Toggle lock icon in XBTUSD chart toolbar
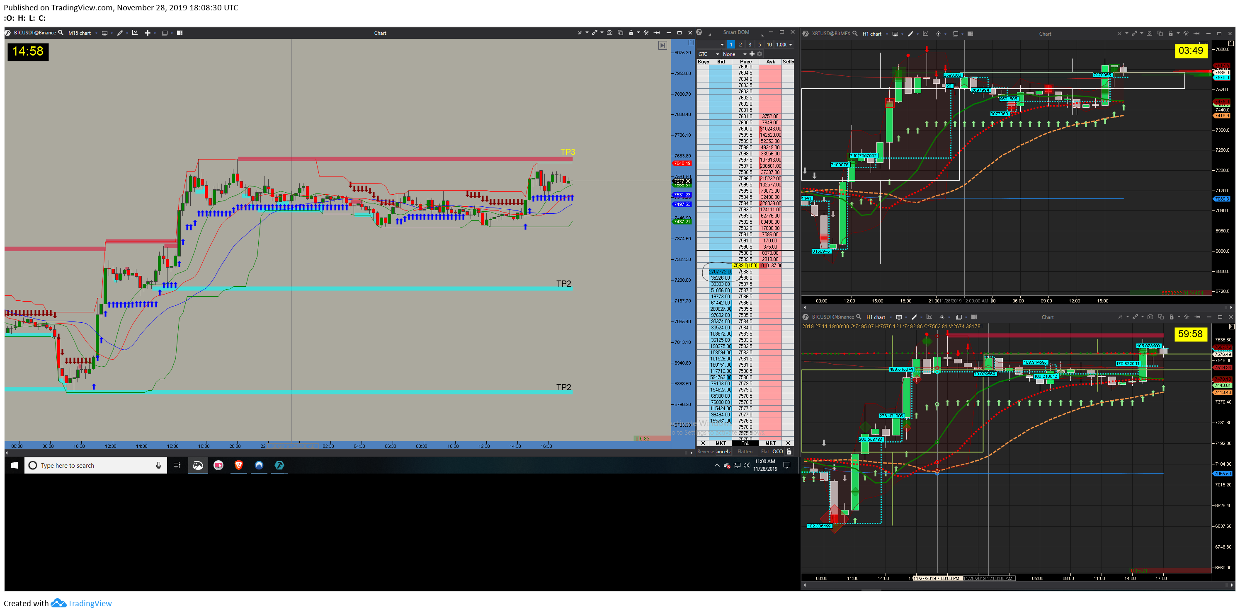Image resolution: width=1240 pixels, height=614 pixels. tap(1171, 34)
